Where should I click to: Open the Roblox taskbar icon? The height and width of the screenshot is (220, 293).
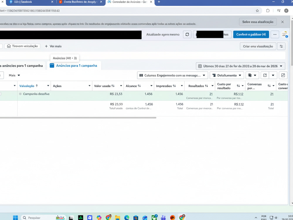(x=90, y=218)
